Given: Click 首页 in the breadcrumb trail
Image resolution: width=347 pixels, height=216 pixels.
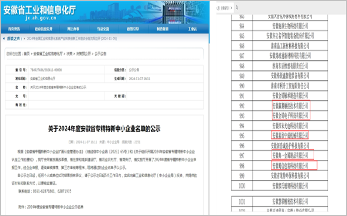Looking at the screenshot, I should (x=27, y=54).
